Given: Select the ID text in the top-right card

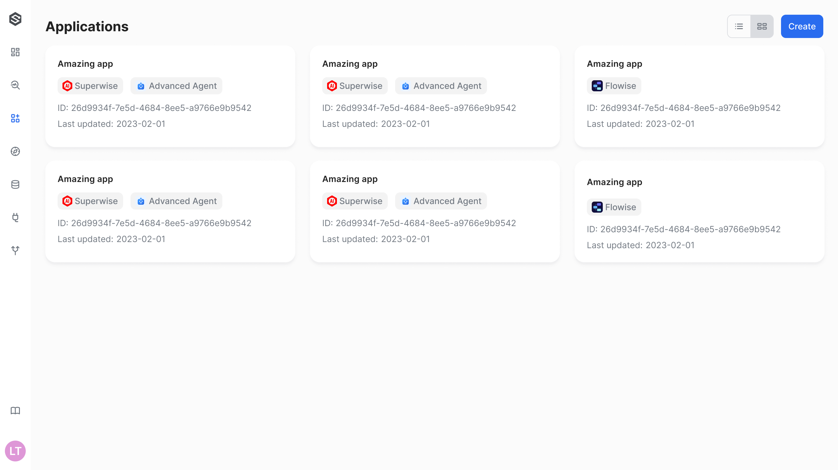Looking at the screenshot, I should click(684, 108).
